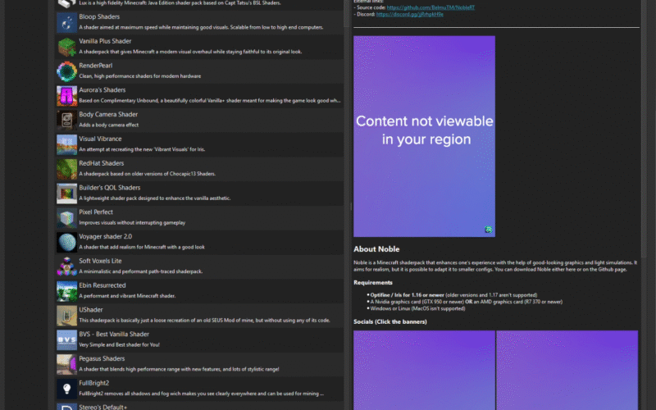The height and width of the screenshot is (410, 656).
Task: Select the Vanilla Plus Shader grass block icon
Action: [66, 48]
